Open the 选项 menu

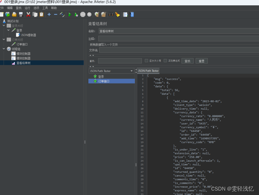pos(36,8)
